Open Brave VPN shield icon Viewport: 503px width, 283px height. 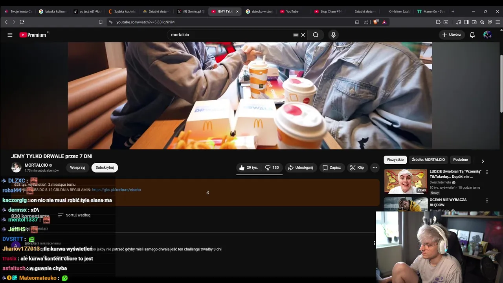490,22
